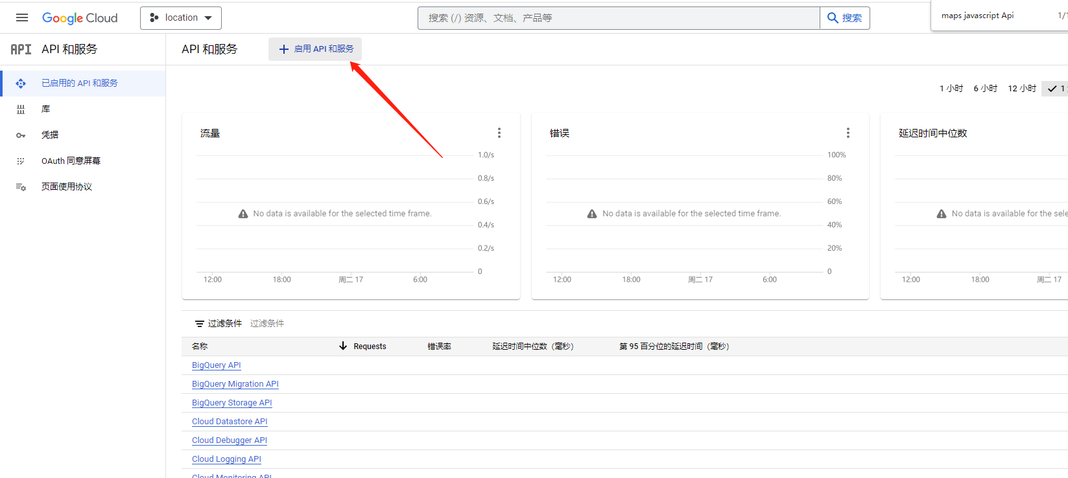This screenshot has width=1068, height=478.
Task: Click the page usage agreement settings icon
Action: tap(21, 187)
